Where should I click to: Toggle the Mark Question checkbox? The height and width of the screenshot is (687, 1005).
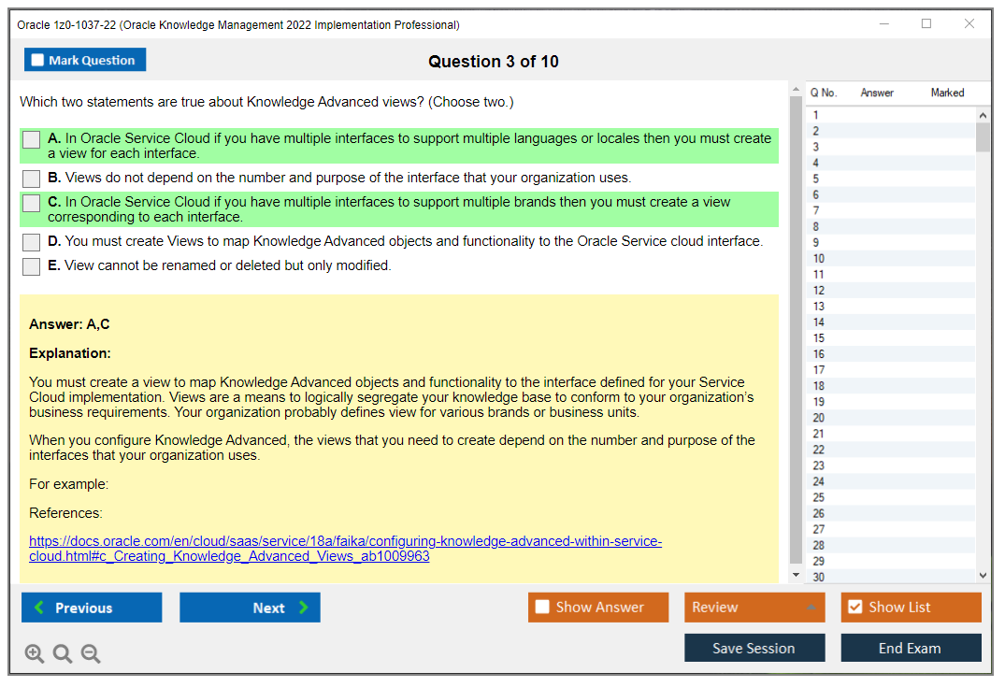pyautogui.click(x=37, y=60)
